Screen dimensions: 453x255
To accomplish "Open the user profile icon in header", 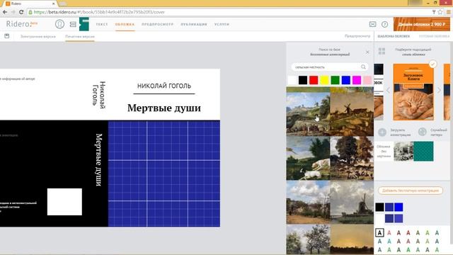I will coord(59,24).
